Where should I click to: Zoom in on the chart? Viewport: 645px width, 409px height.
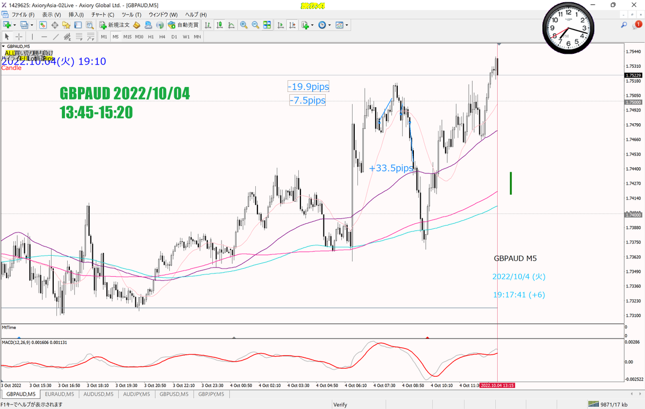244,25
